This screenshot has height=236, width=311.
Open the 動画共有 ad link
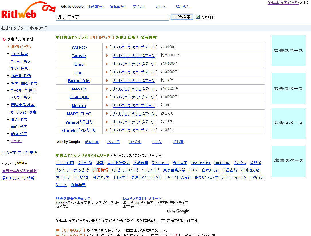[92, 142]
